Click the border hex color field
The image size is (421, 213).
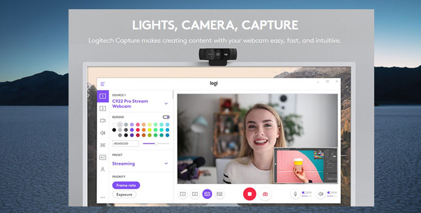[x=126, y=144]
